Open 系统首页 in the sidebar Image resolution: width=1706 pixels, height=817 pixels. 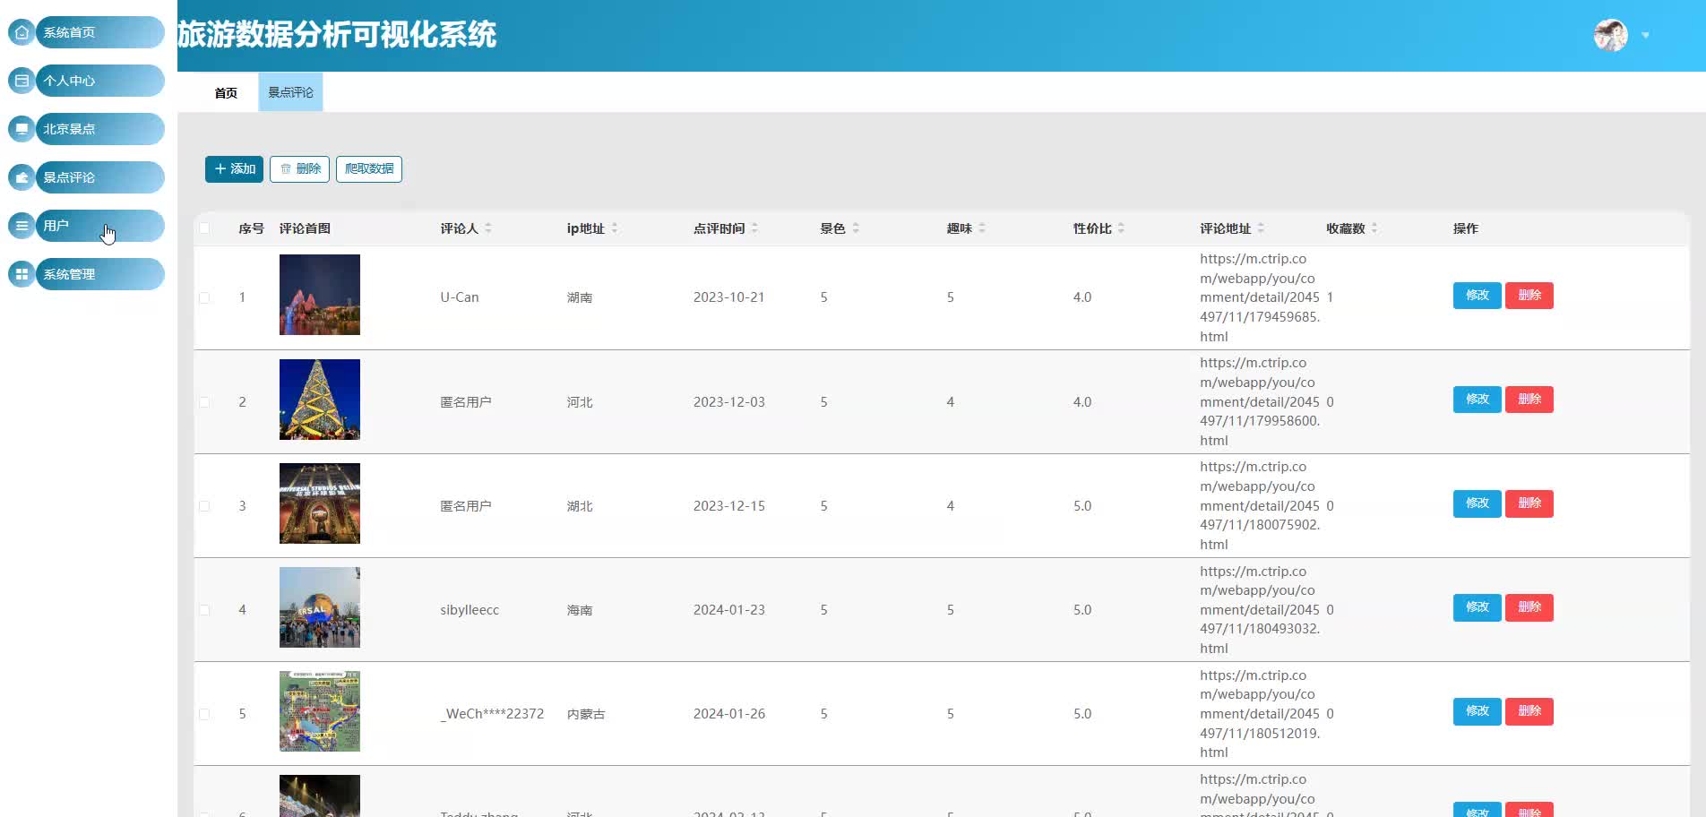pos(99,32)
